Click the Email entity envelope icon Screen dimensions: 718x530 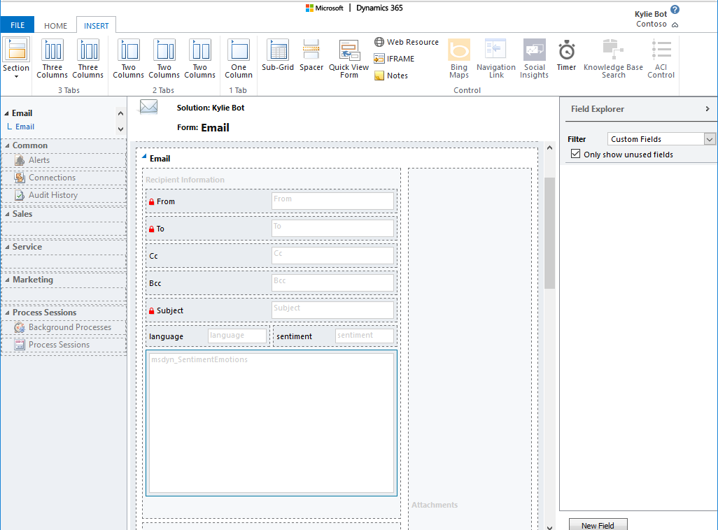149,107
